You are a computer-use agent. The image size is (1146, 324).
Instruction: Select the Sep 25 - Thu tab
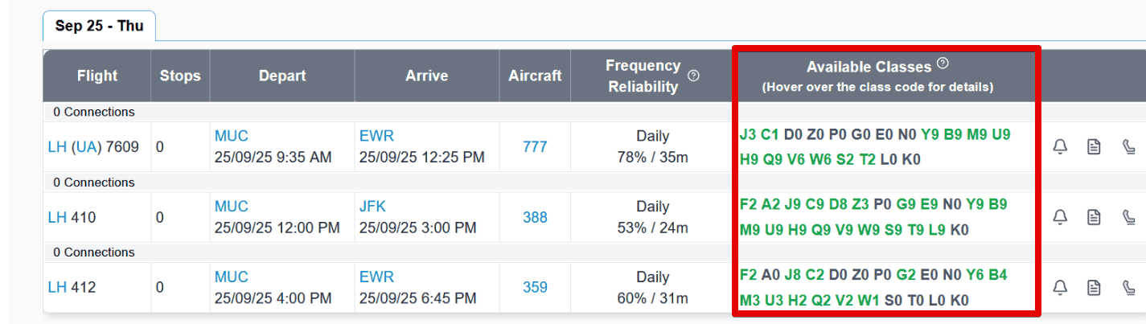[99, 26]
